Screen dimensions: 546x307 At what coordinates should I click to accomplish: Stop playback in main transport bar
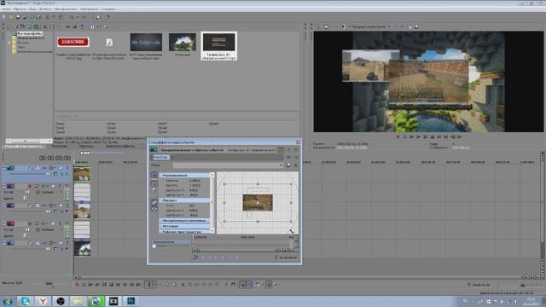click(x=111, y=285)
